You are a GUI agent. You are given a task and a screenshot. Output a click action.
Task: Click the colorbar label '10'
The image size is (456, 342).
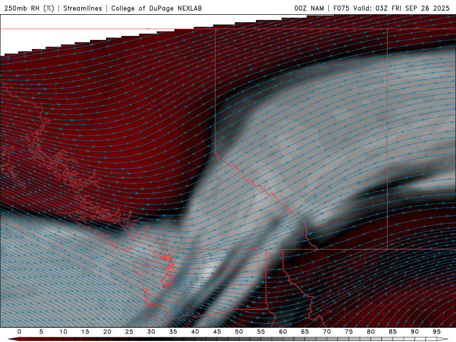[63, 332]
